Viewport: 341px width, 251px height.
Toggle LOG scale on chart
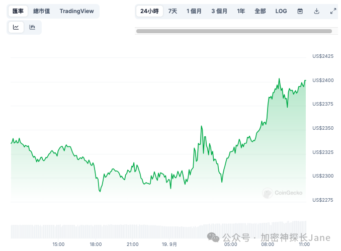click(x=281, y=11)
